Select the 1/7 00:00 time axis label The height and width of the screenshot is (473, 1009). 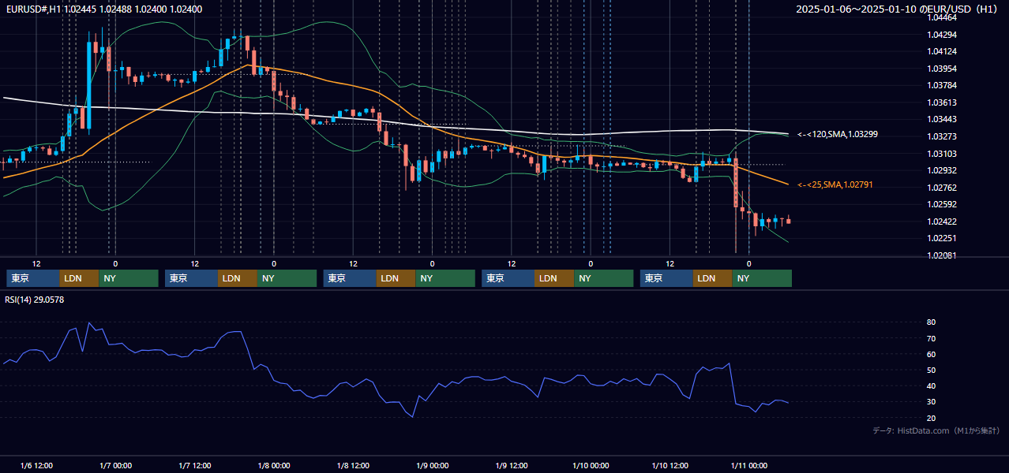point(115,466)
